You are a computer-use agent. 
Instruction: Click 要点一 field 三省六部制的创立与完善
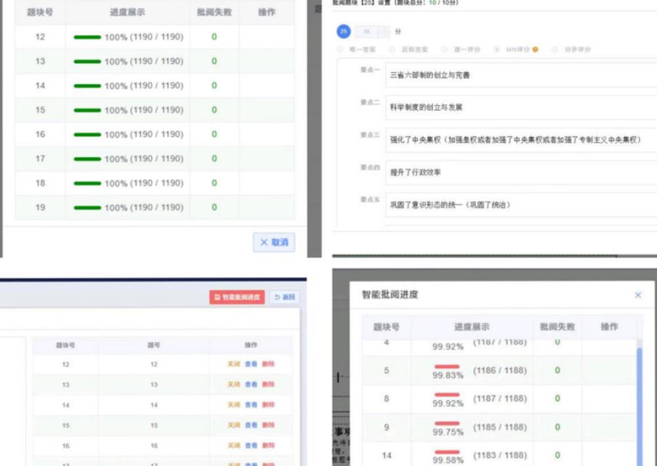pyautogui.click(x=519, y=75)
